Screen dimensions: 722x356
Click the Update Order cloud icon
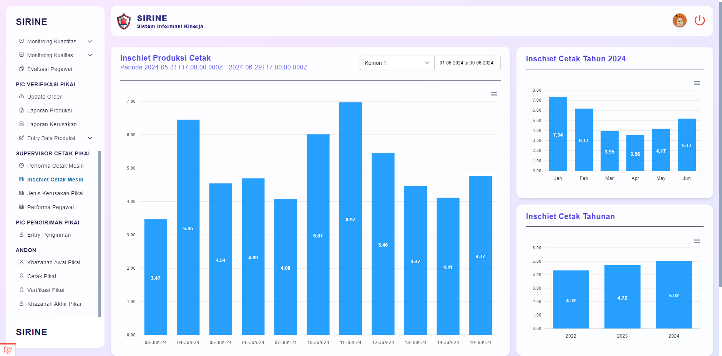pos(22,97)
